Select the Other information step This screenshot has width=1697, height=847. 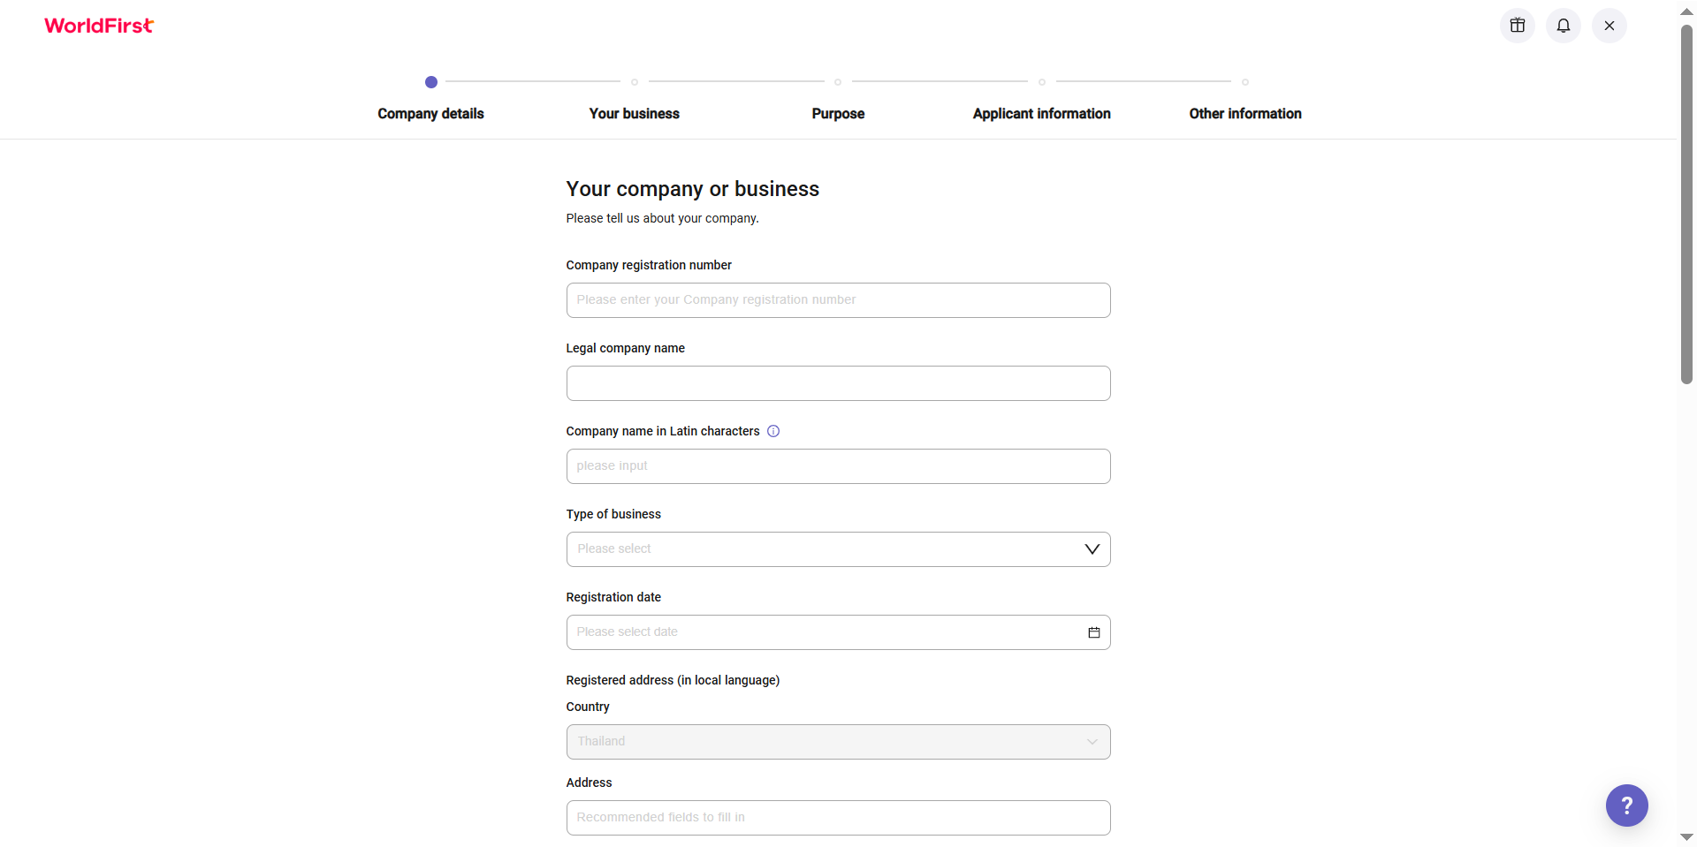(1244, 113)
